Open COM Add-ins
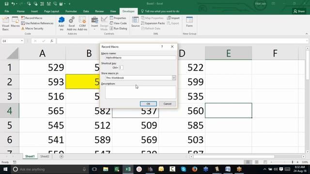 (82, 24)
